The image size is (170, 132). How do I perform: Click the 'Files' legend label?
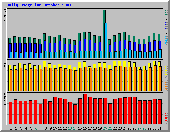click(166, 26)
